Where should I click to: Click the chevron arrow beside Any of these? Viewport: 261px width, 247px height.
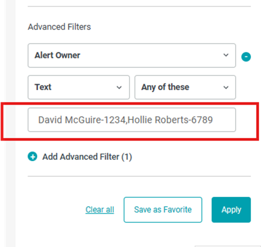226,88
